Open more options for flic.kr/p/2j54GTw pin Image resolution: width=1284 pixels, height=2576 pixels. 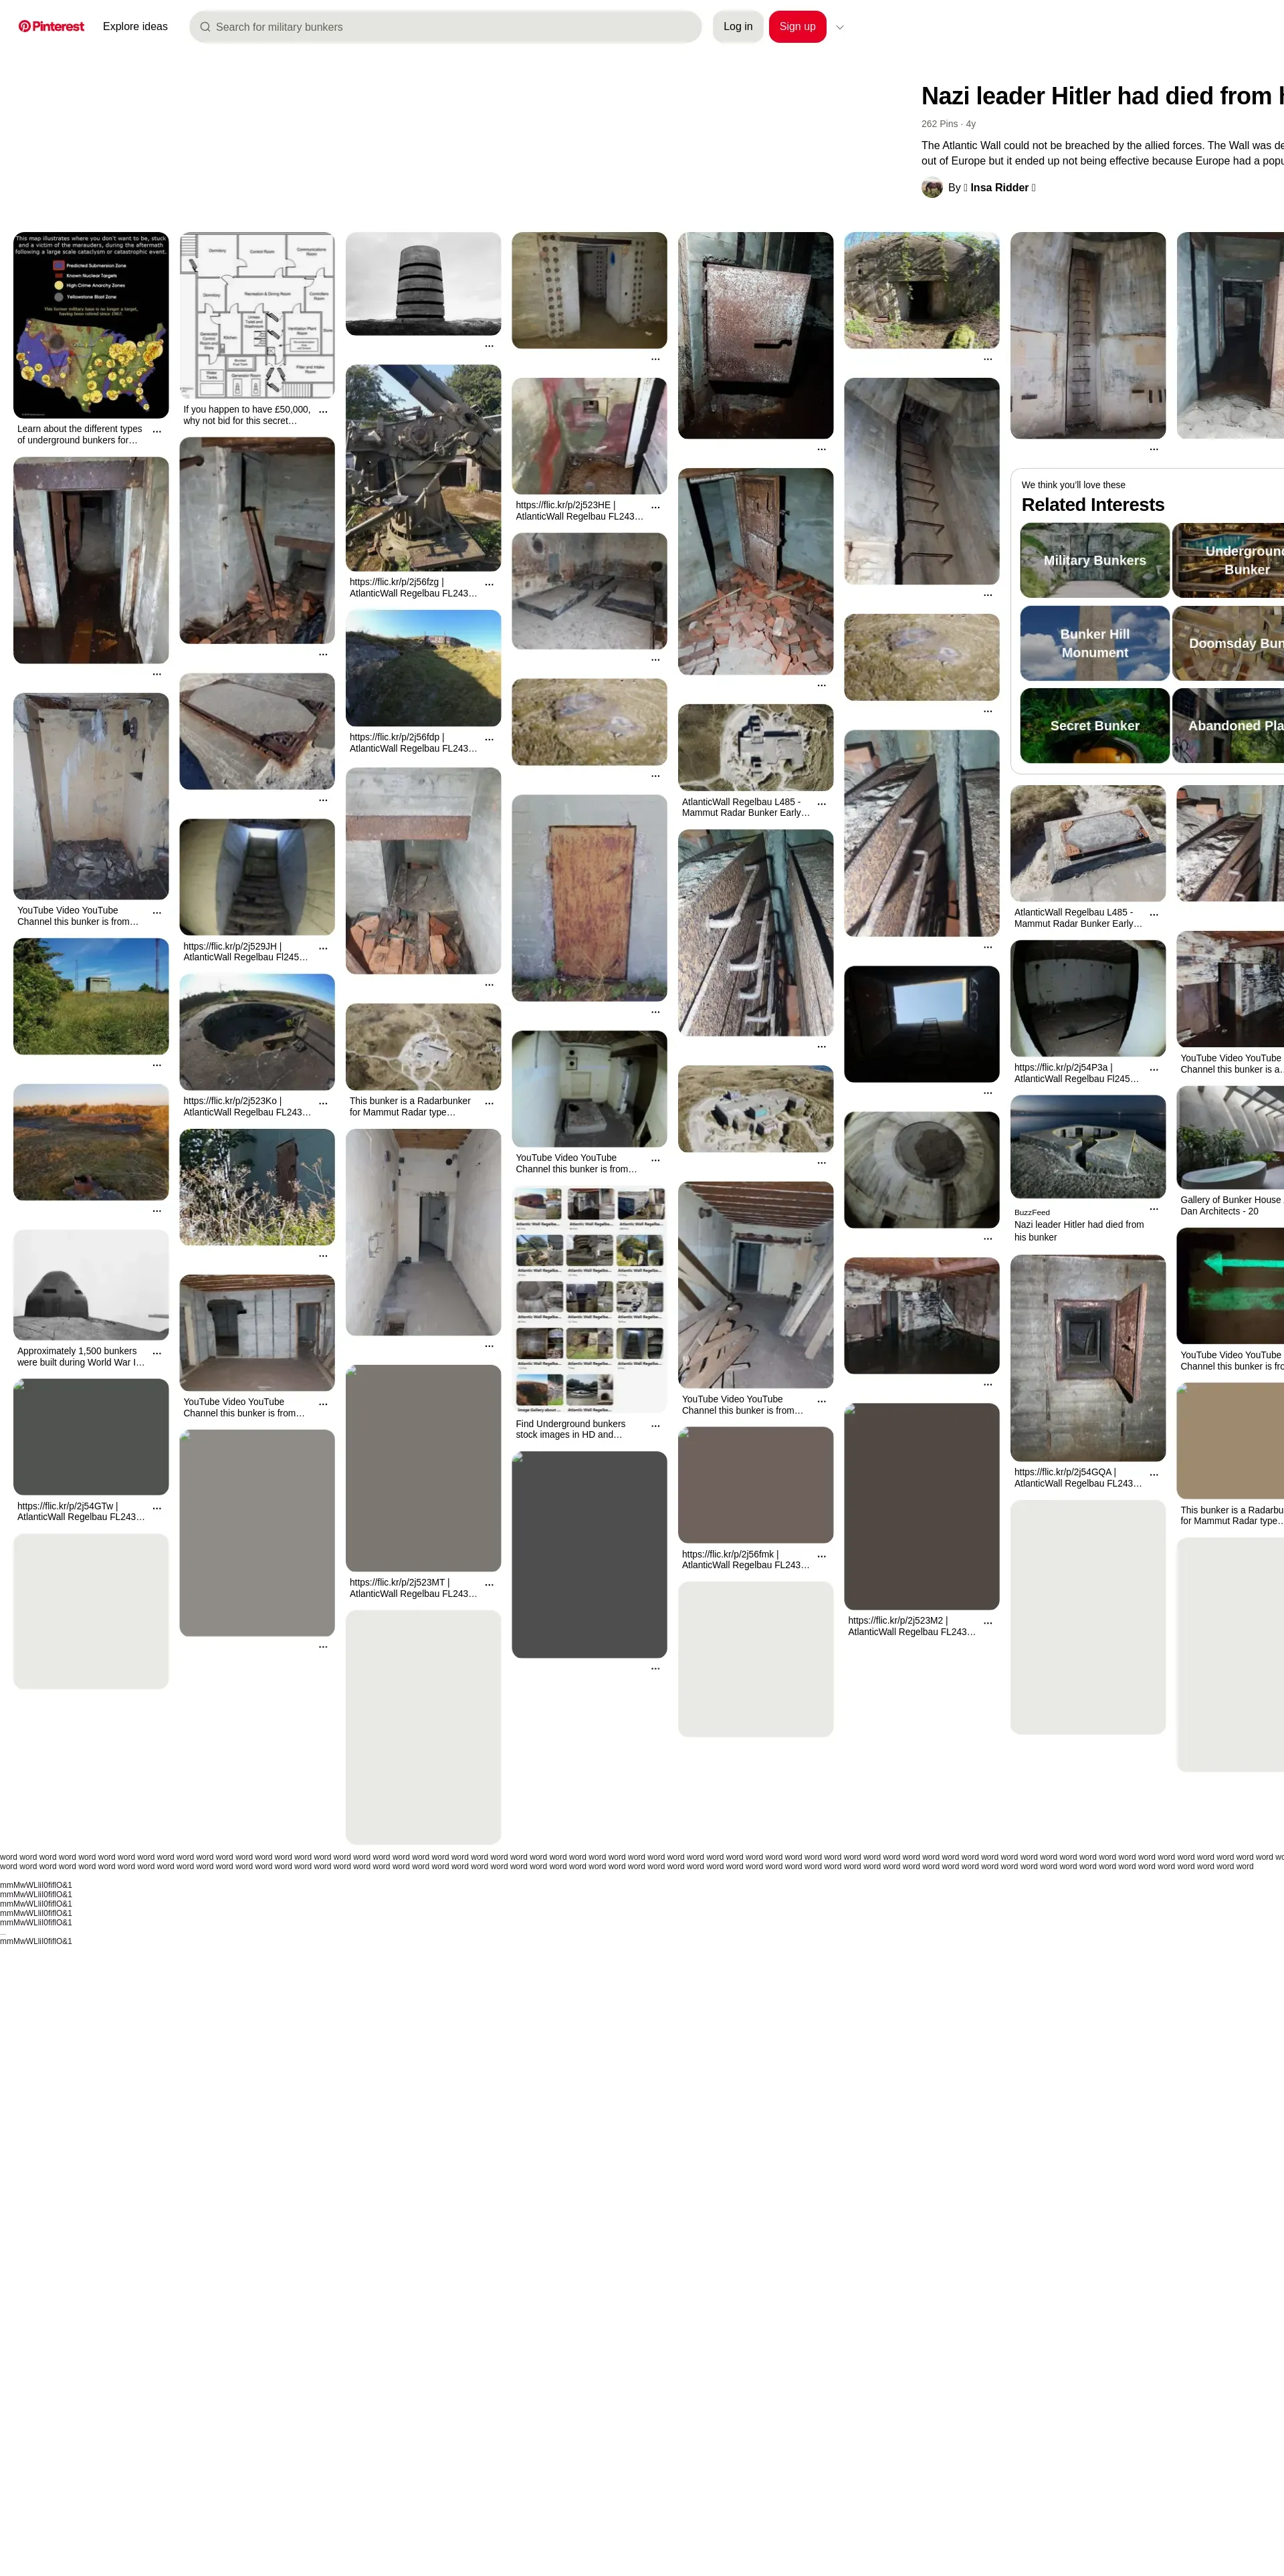(x=157, y=1508)
